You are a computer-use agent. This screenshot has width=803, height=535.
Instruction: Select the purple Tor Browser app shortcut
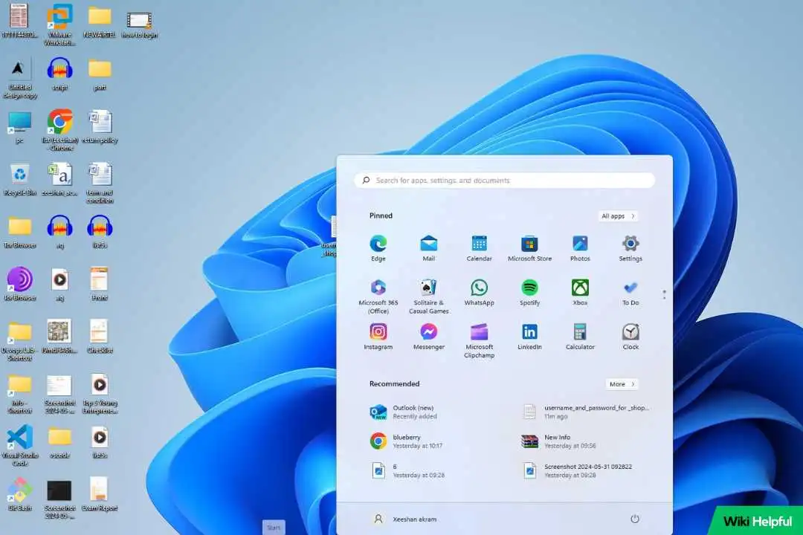19,284
